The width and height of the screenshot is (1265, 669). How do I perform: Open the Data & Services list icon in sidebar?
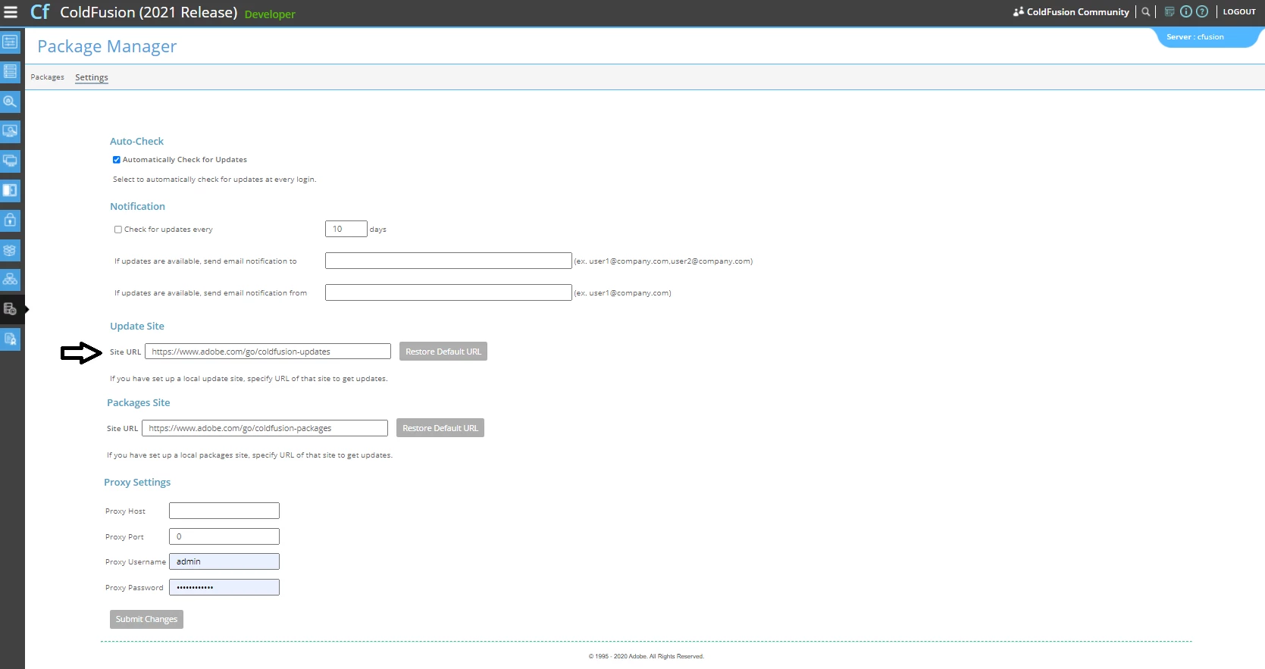[x=10, y=71]
